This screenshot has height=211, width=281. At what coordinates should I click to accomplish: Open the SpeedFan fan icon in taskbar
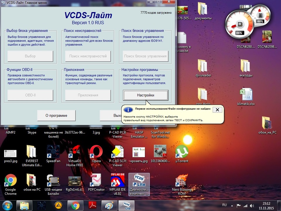41,206
